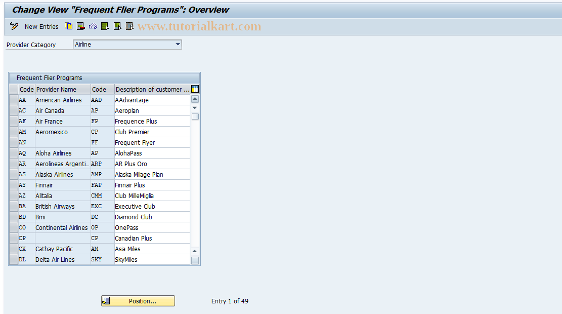Click the Position... button label
562x314 pixels.
(142, 301)
